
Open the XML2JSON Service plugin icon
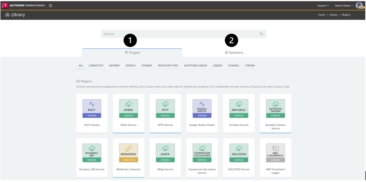coord(239,153)
